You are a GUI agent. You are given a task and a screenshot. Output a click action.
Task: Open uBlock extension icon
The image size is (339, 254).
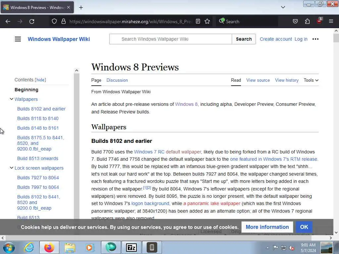[x=319, y=21]
